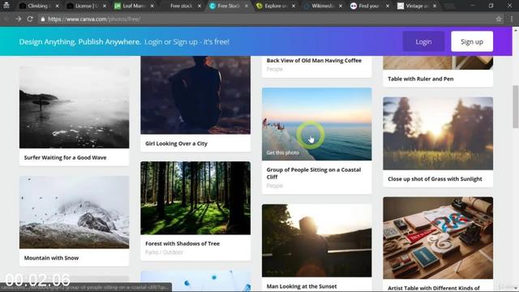519x292 pixels.
Task: Click the 'Surfer Waiting for a Good Wave' title
Action: coord(65,157)
